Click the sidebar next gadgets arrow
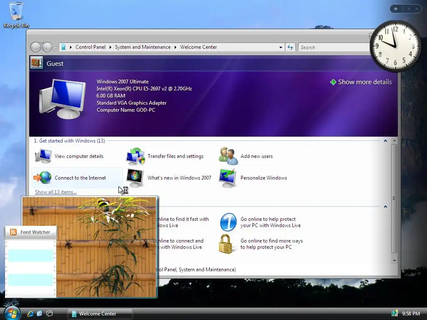This screenshot has height=320, width=427. [x=417, y=9]
